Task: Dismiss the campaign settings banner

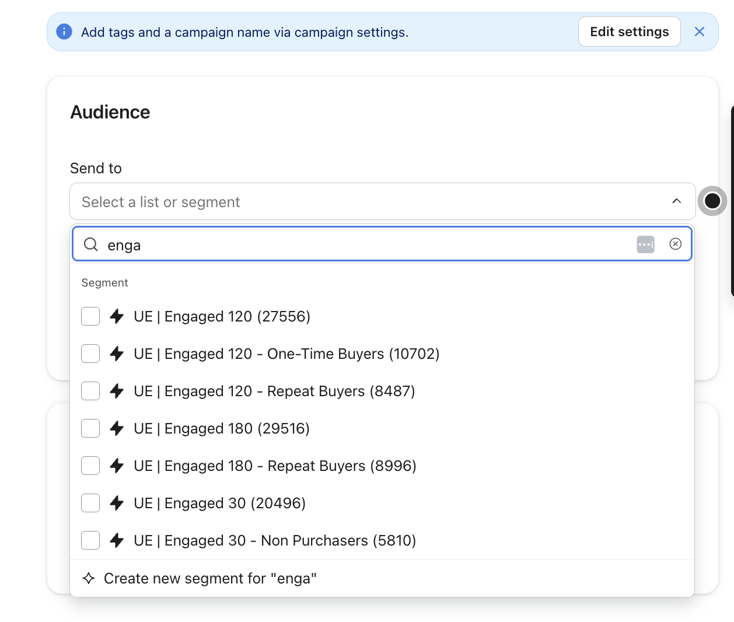Action: point(700,32)
